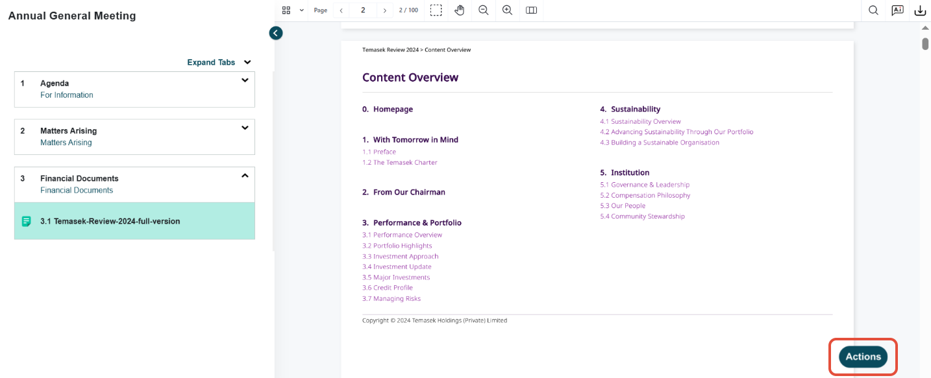Screen dimensions: 931x378
Task: Expand the Matters Arising chevron
Action: (245, 128)
